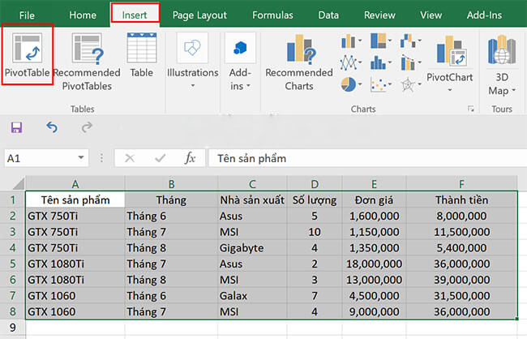Click header cell 'Đơn giá'

point(374,200)
